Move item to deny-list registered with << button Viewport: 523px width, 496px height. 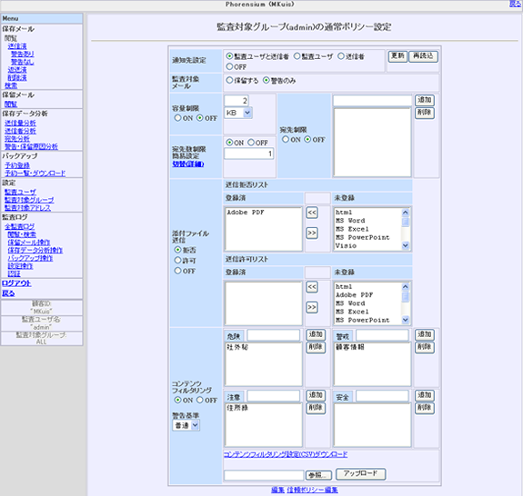[x=312, y=213]
